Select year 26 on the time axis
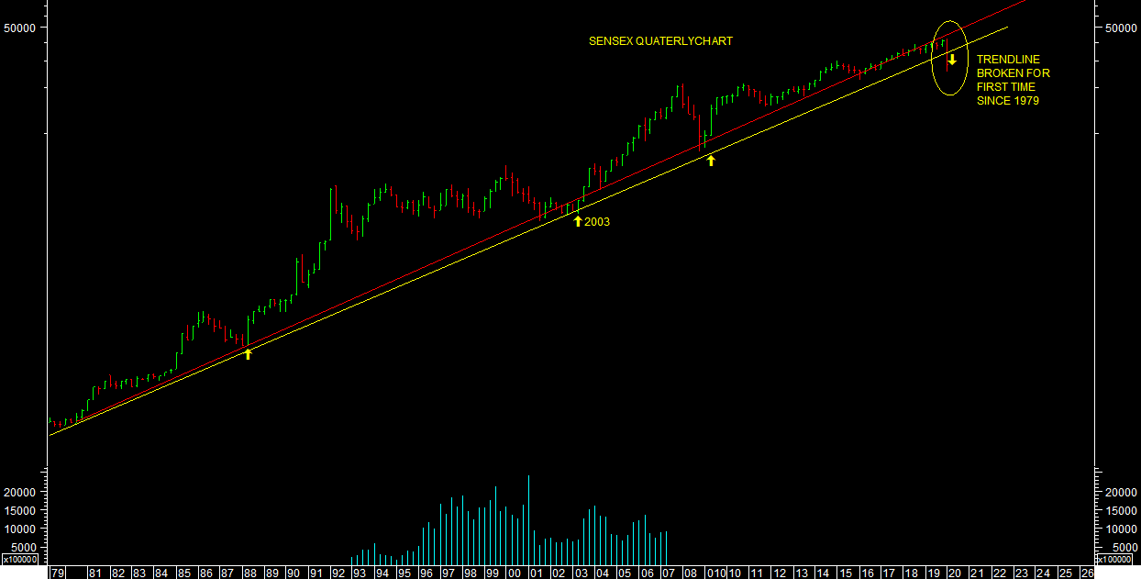The height and width of the screenshot is (579, 1141). tap(1087, 573)
